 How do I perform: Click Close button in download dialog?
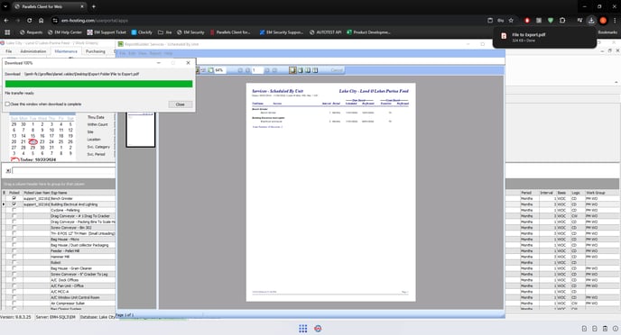[181, 104]
